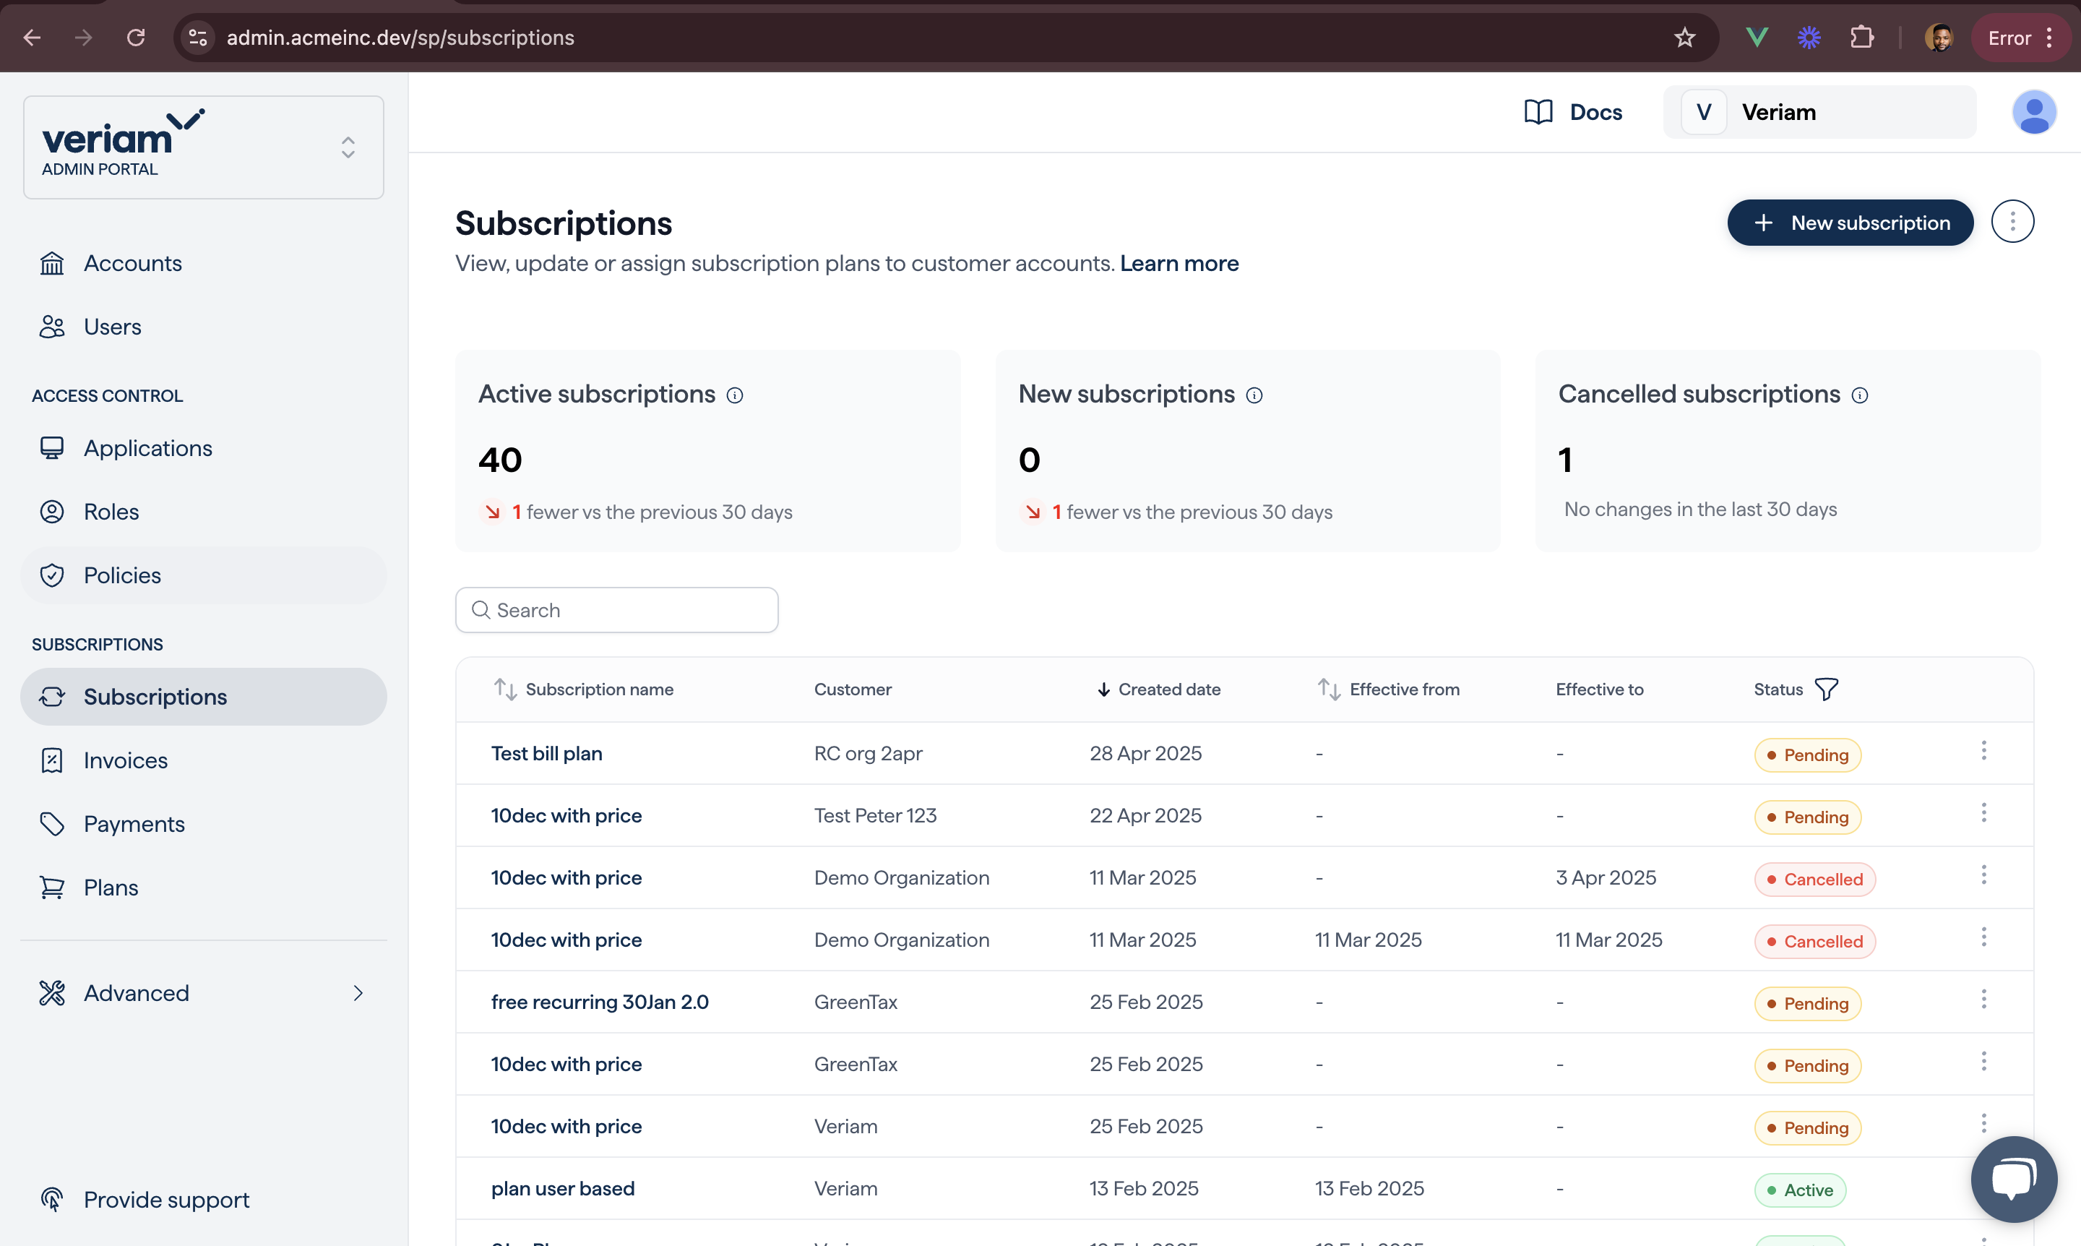The height and width of the screenshot is (1246, 2081).
Task: Click the Status column filter icon
Action: (x=1826, y=689)
